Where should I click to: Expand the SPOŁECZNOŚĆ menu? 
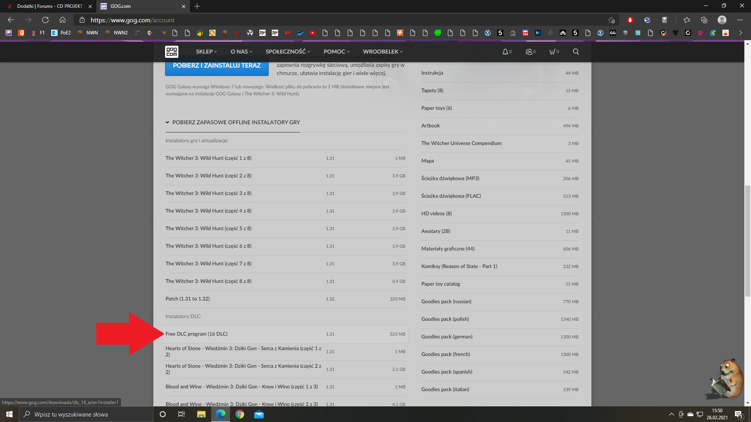[288, 52]
